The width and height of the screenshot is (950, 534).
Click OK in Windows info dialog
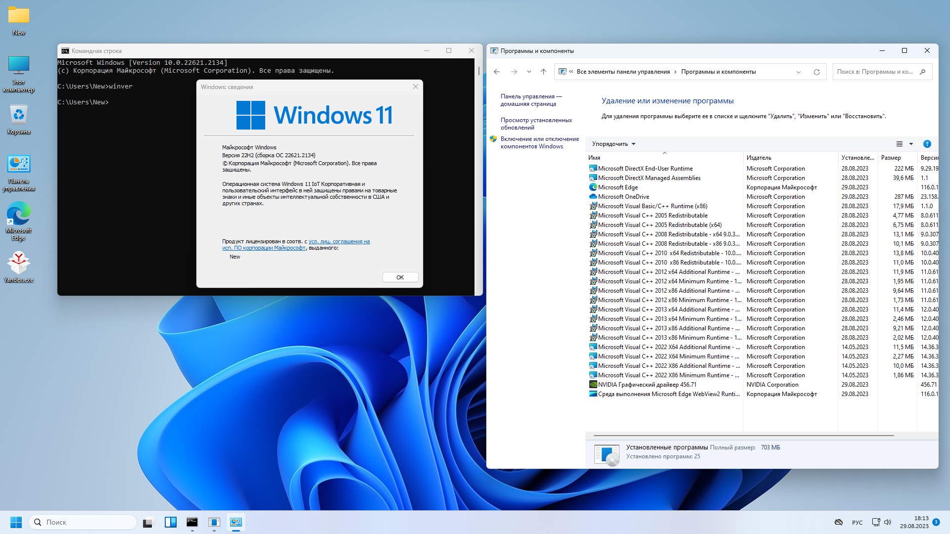tap(400, 277)
